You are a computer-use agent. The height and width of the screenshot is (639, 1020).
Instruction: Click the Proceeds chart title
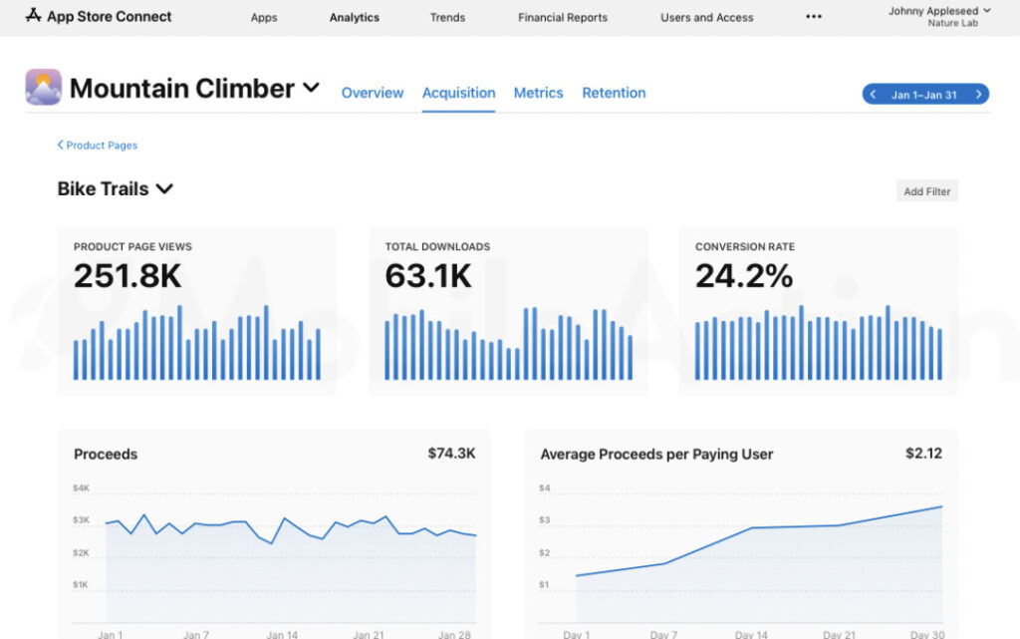click(x=106, y=455)
